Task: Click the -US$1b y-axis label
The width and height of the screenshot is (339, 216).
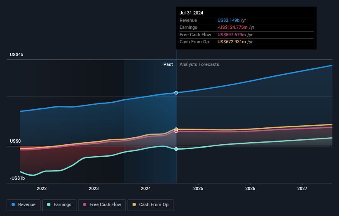Action: click(x=17, y=178)
